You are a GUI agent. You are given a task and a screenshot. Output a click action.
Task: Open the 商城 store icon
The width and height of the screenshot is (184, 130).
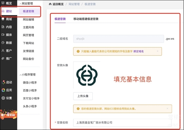[3, 19]
